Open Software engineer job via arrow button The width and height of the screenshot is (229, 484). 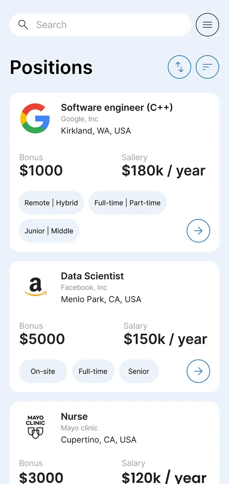point(198,231)
